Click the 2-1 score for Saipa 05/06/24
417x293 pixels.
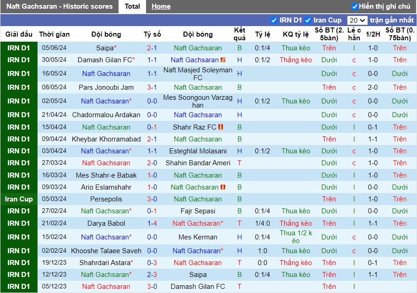[152, 48]
